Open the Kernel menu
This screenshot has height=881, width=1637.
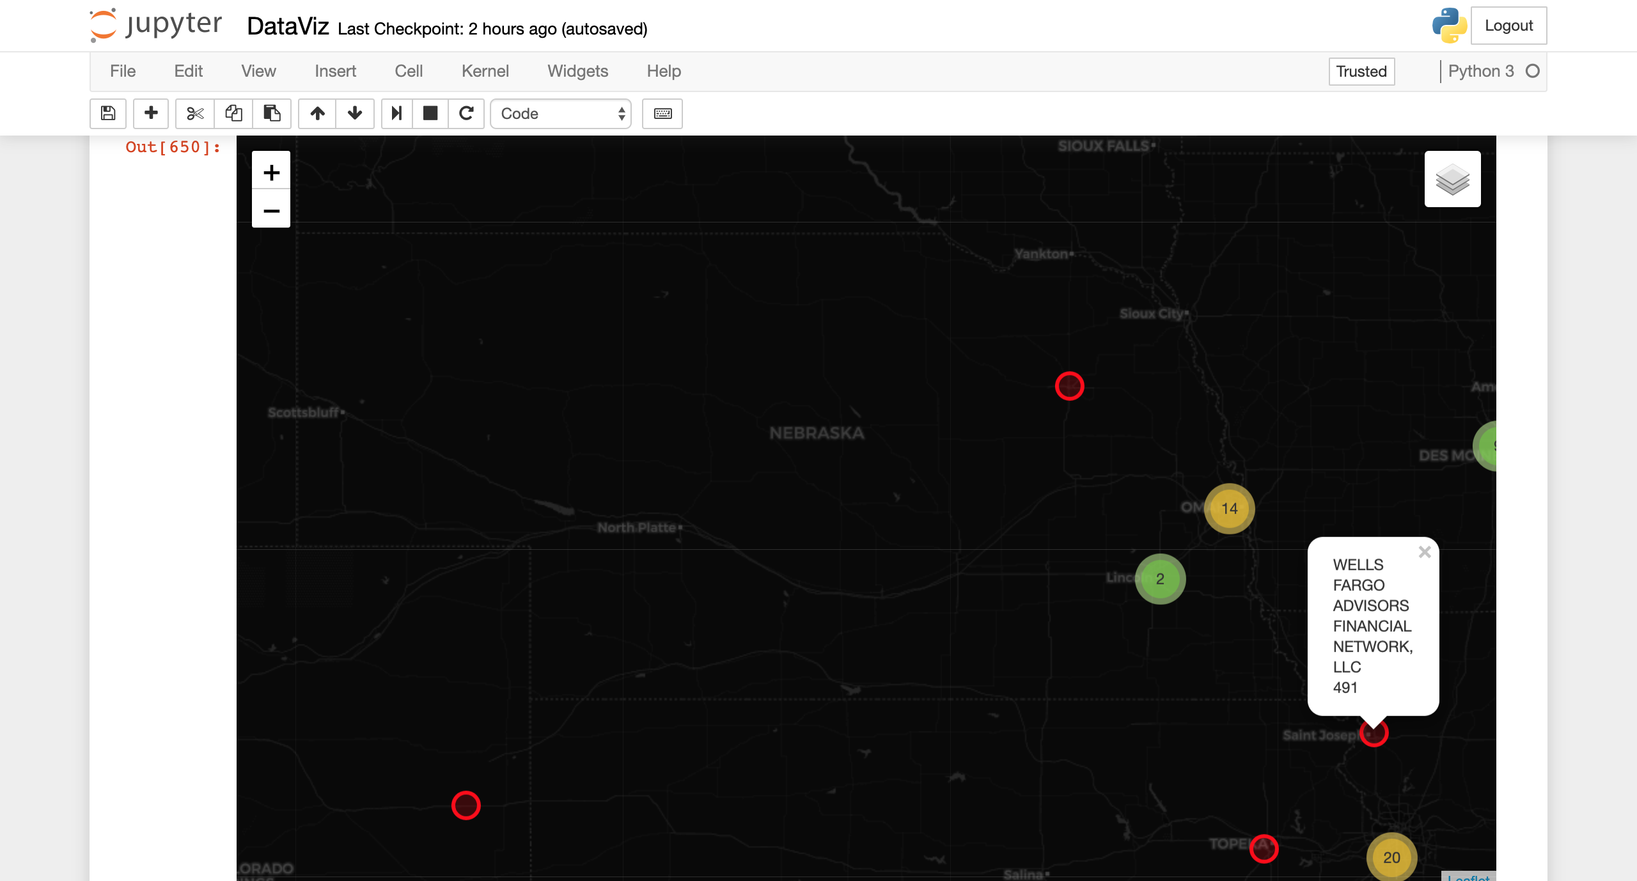pyautogui.click(x=485, y=71)
